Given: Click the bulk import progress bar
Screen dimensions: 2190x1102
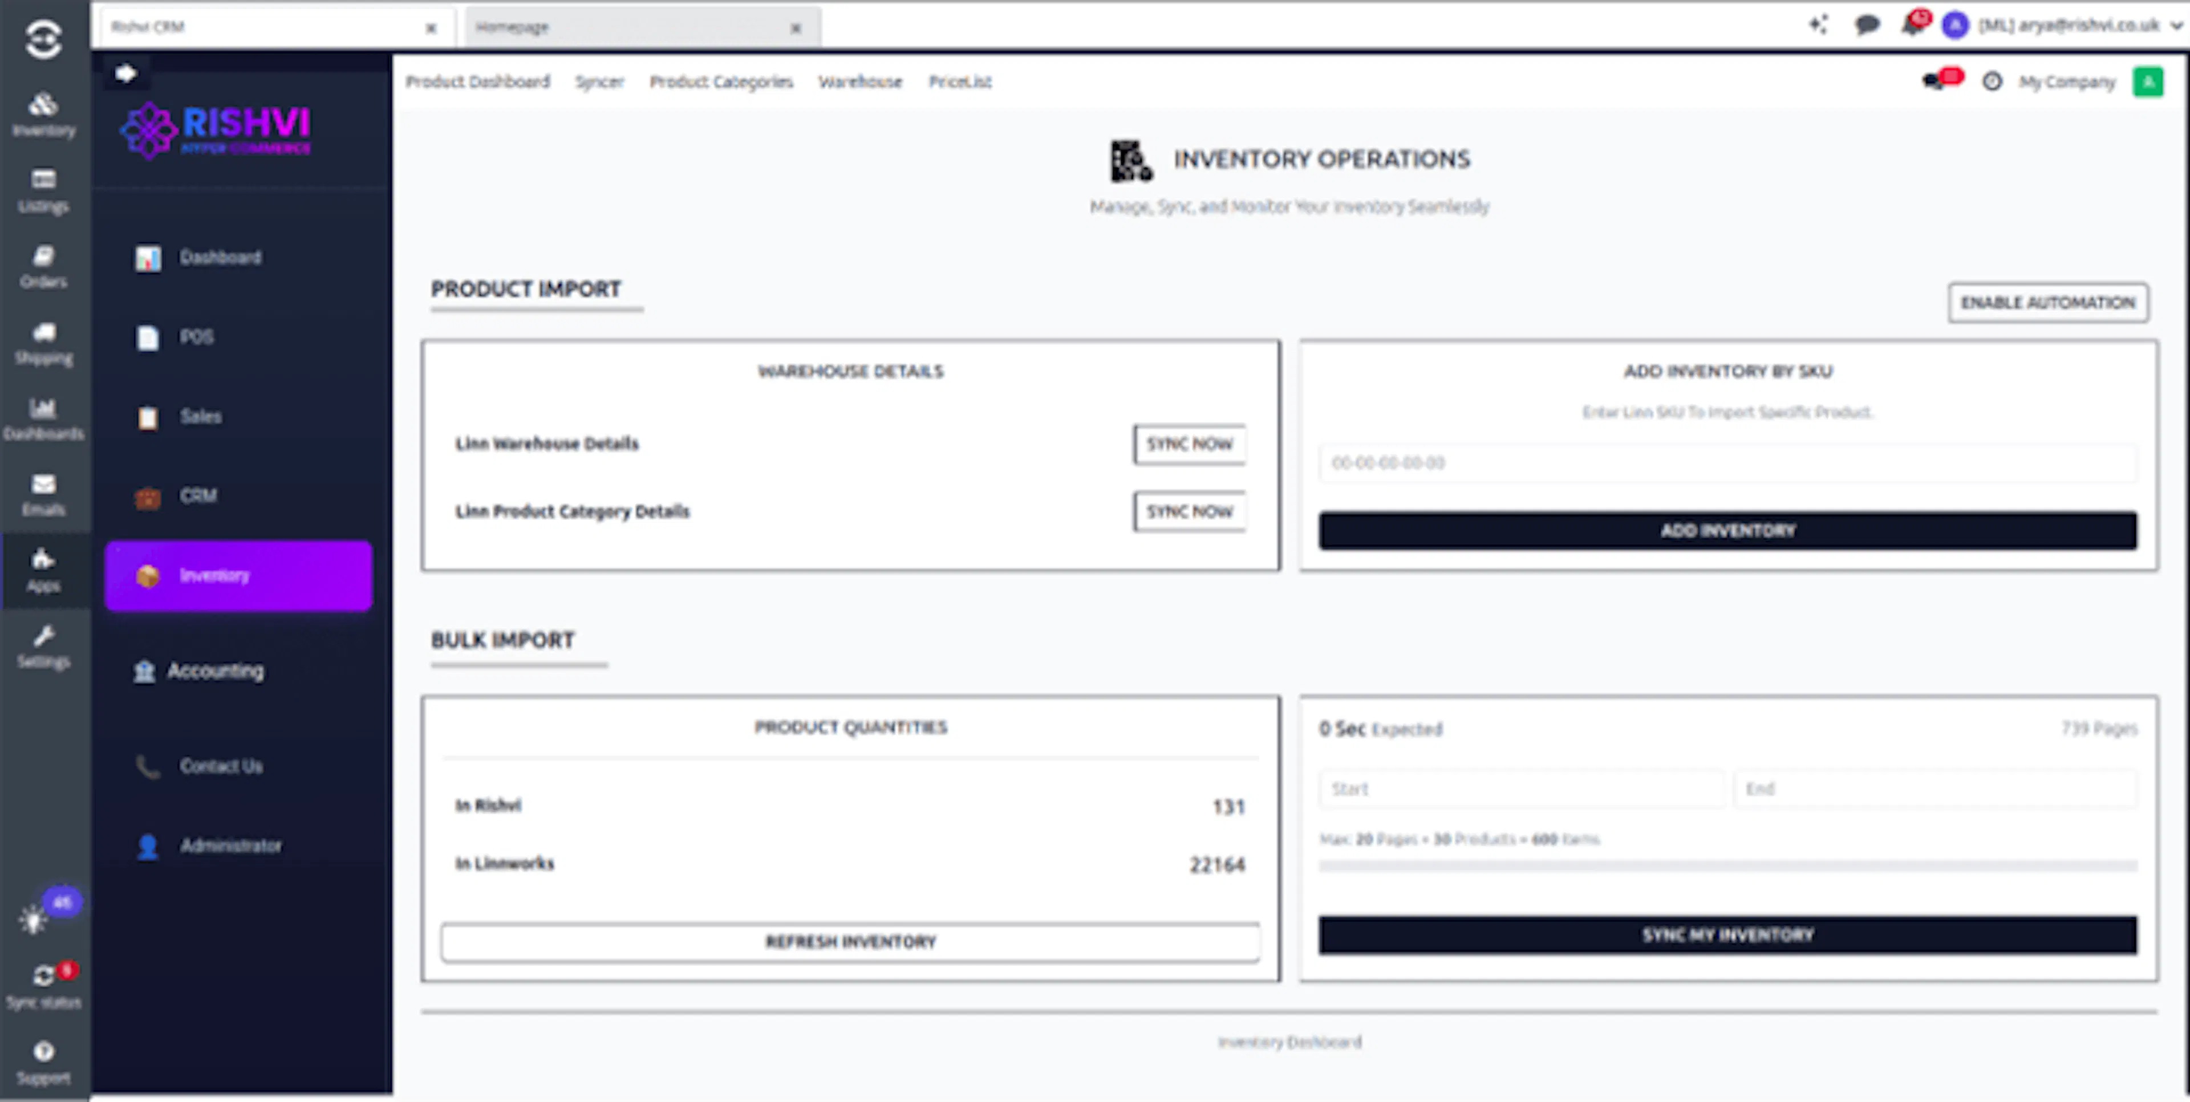Looking at the screenshot, I should [1727, 866].
